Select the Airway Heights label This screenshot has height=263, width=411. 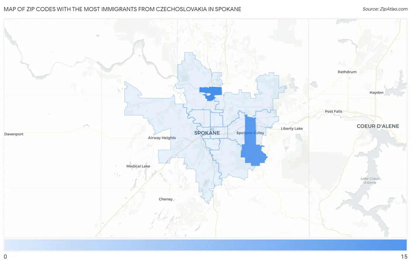pyautogui.click(x=162, y=138)
